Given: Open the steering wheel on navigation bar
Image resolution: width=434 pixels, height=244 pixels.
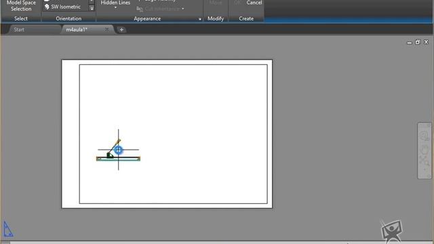Looking at the screenshot, I should click(424, 136).
